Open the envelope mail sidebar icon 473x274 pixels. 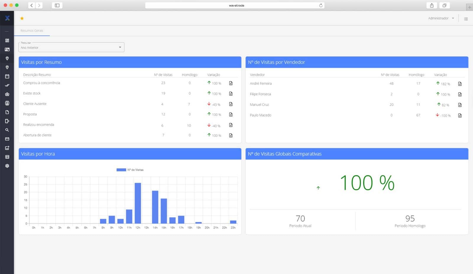point(7,139)
